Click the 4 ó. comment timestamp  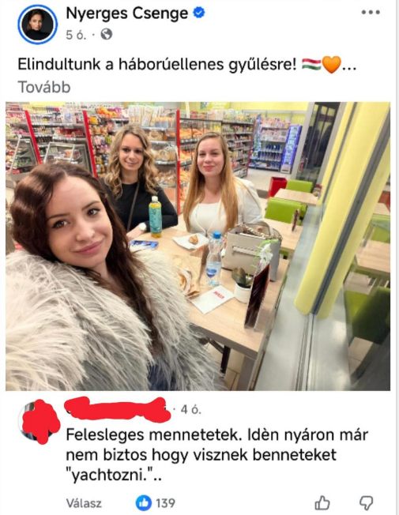click(191, 409)
